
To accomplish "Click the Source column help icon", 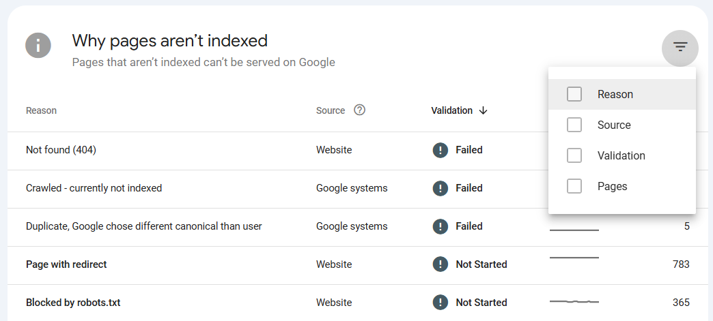I will [x=360, y=110].
